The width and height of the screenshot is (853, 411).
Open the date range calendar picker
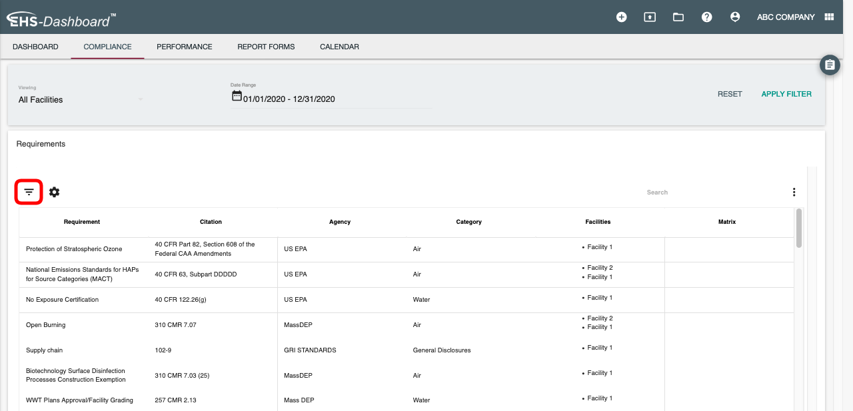point(237,96)
